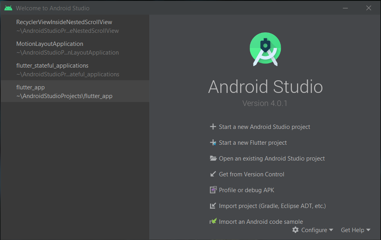Click the open folder icon
The height and width of the screenshot is (240, 381).
click(x=213, y=158)
